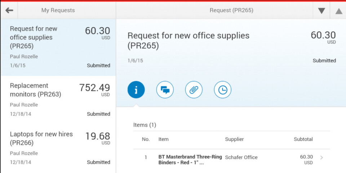Open the information tab icon

(x=136, y=90)
